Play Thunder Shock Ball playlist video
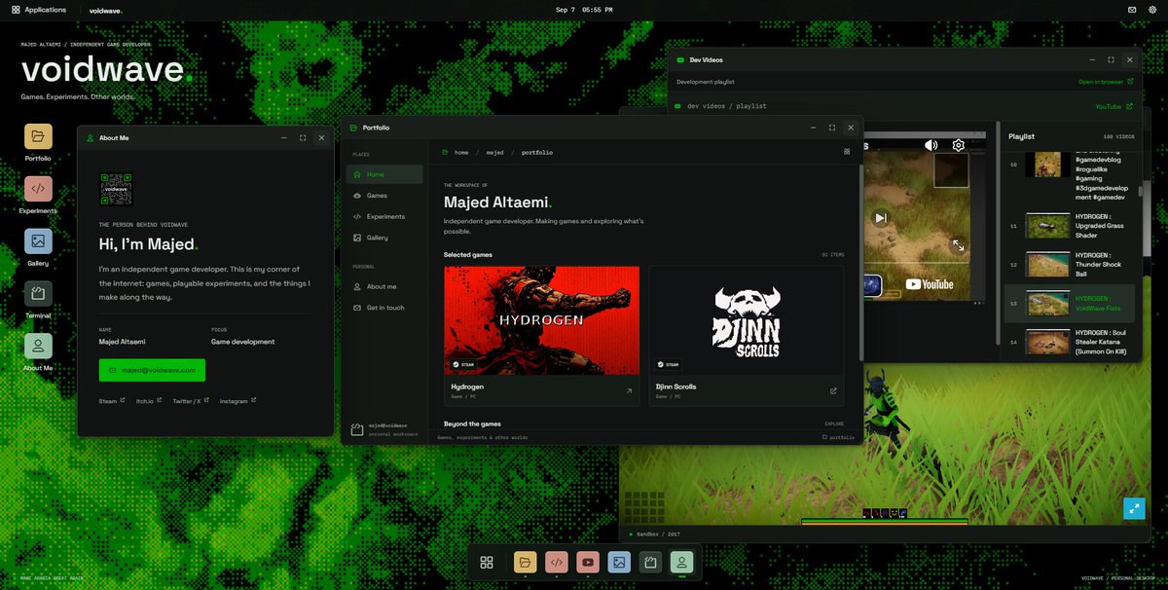This screenshot has height=590, width=1168. click(1071, 264)
